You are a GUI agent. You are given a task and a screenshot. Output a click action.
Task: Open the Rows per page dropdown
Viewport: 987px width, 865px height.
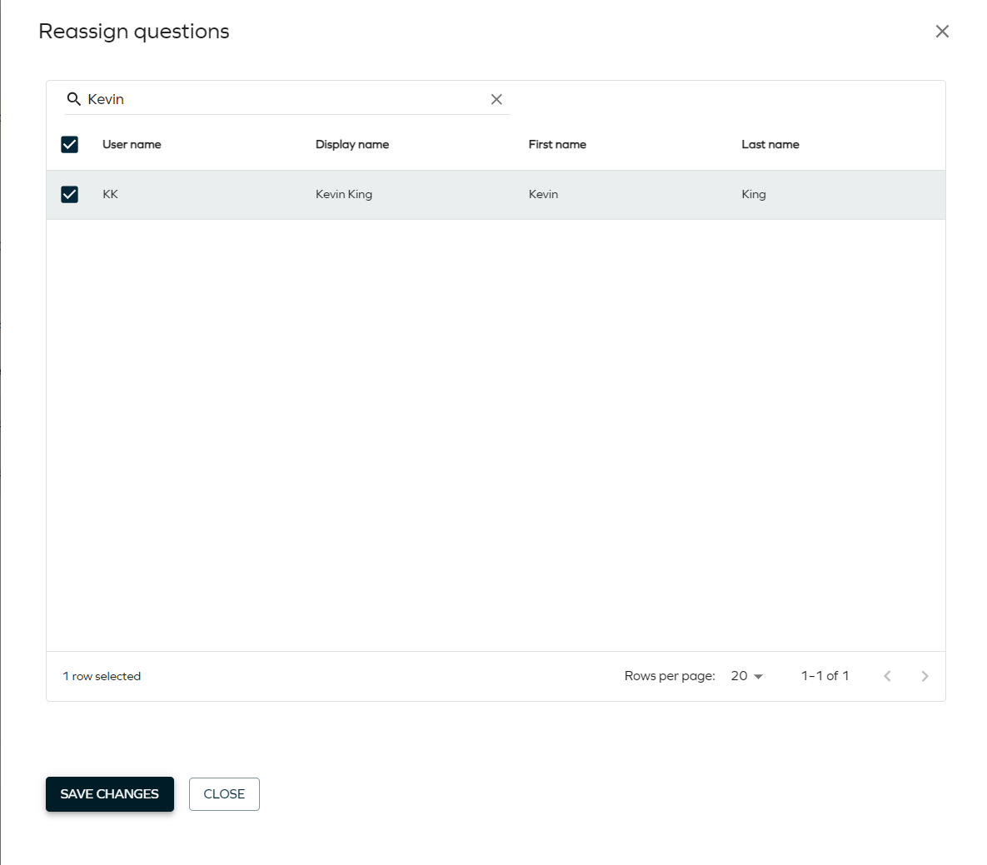coord(746,676)
